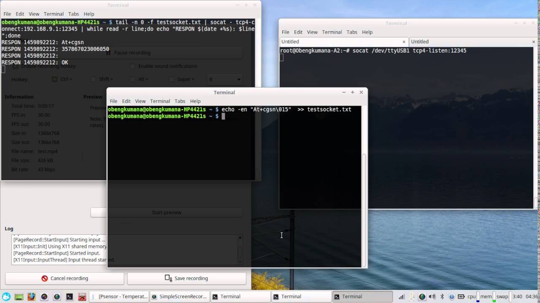Click the SimpleScreenRecorder tray icon
Viewport: 540px width, 303px height.
tap(422, 297)
